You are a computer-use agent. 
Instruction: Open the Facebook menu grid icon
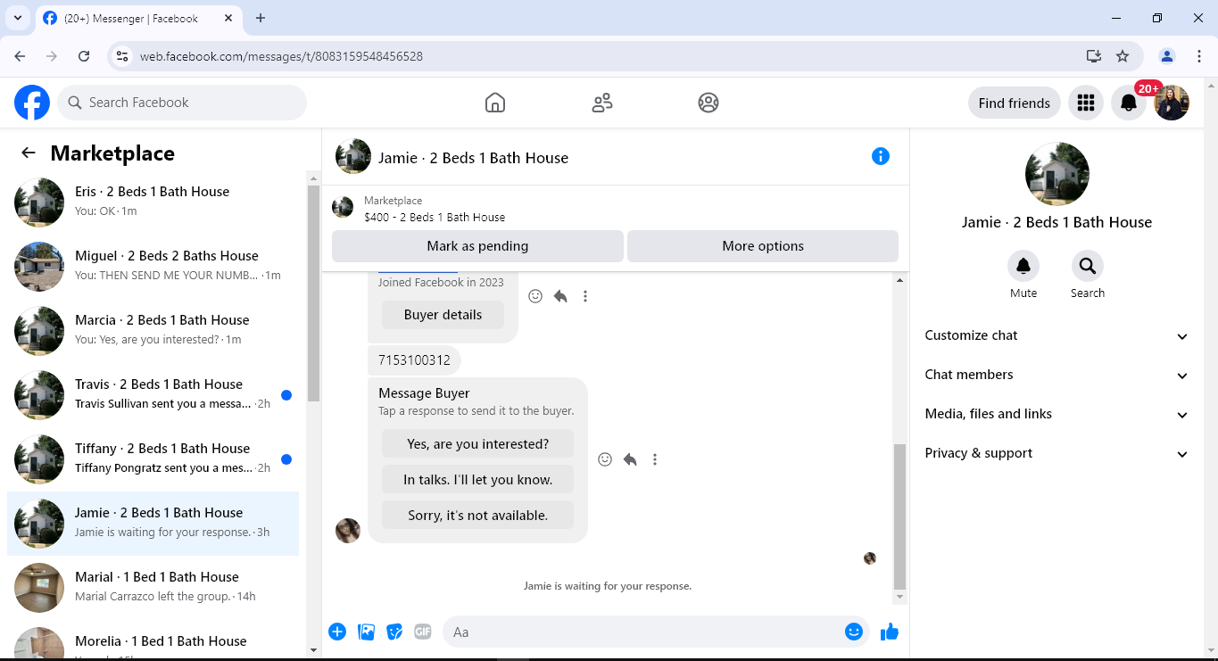click(1086, 103)
